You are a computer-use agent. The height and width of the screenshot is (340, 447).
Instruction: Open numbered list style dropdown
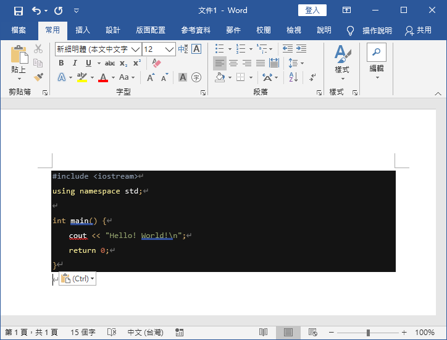251,49
